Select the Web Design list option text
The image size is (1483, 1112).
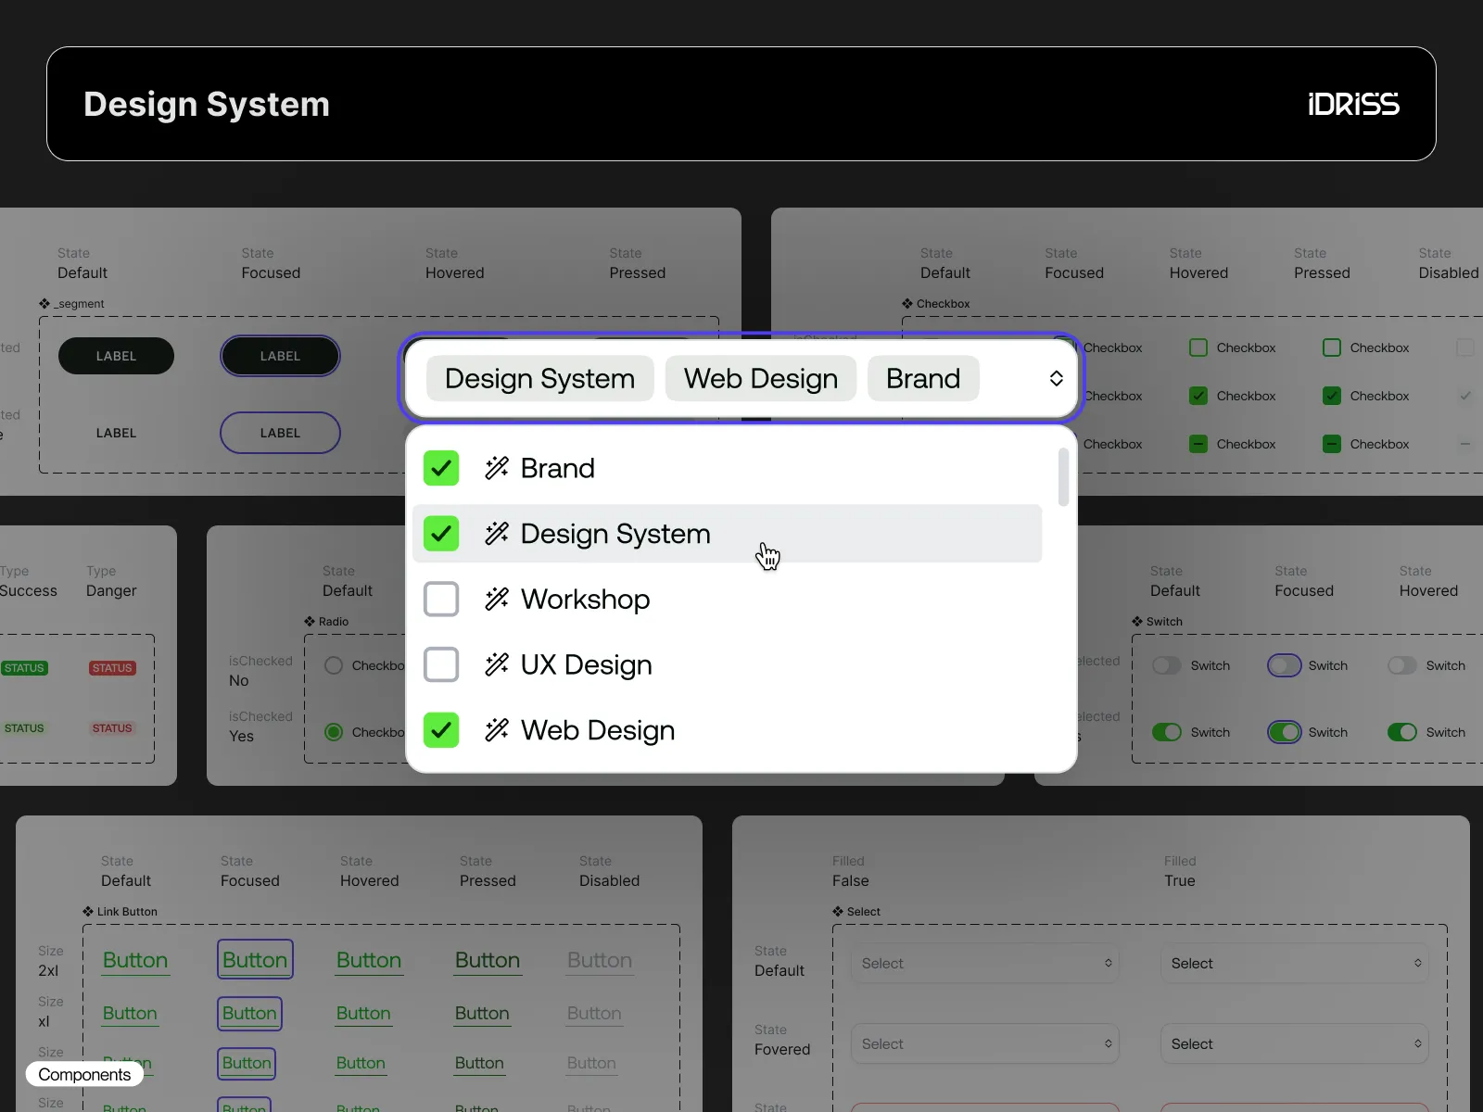598,730
